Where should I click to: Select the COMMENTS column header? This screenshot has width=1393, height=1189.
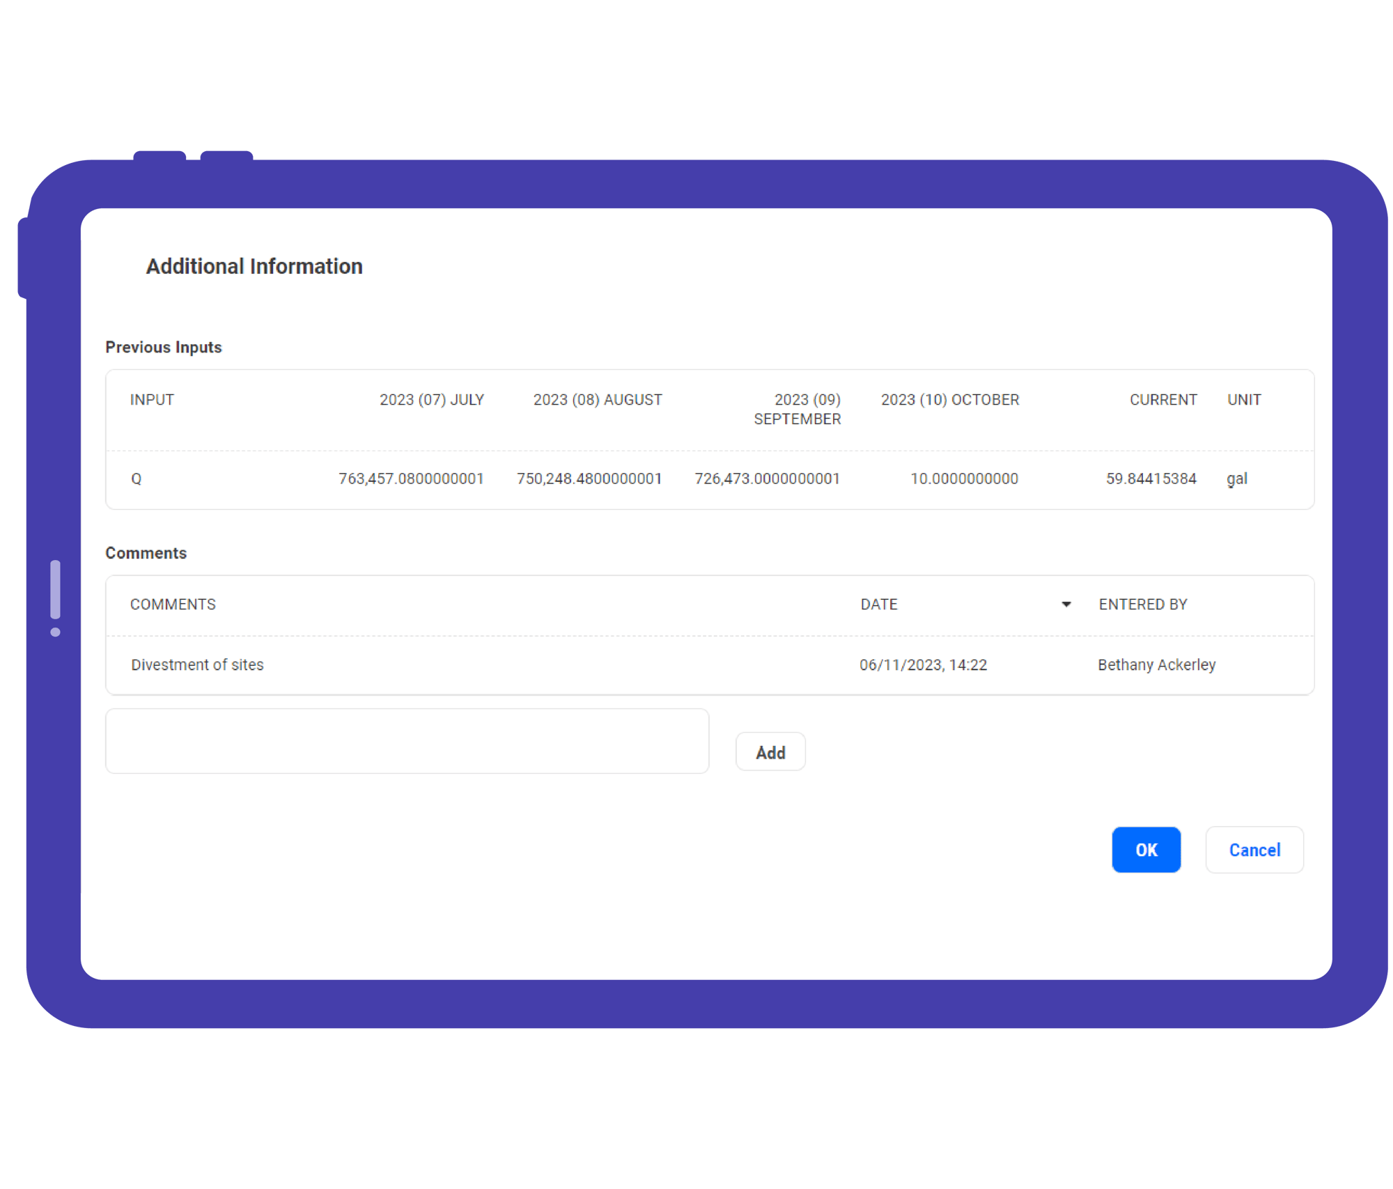(173, 605)
